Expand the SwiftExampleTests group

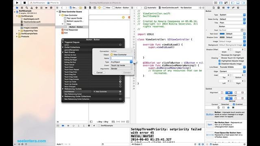pos(17,34)
